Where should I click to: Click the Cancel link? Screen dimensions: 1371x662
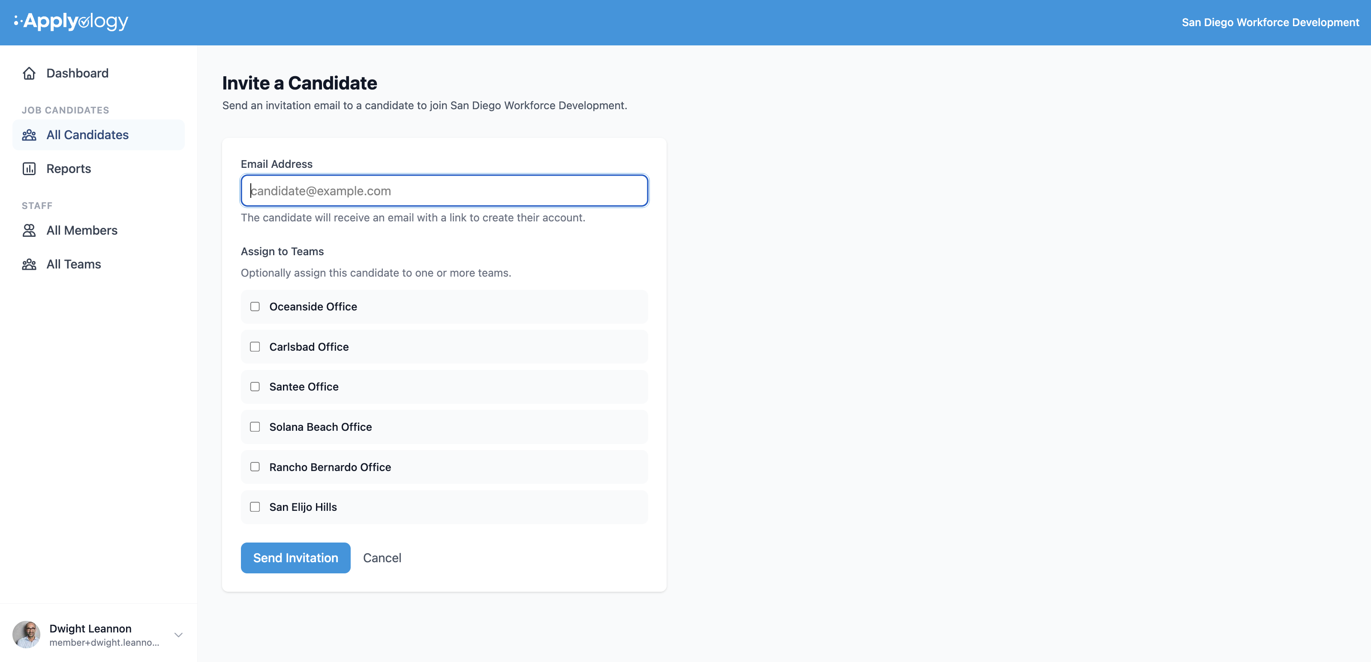pos(382,558)
